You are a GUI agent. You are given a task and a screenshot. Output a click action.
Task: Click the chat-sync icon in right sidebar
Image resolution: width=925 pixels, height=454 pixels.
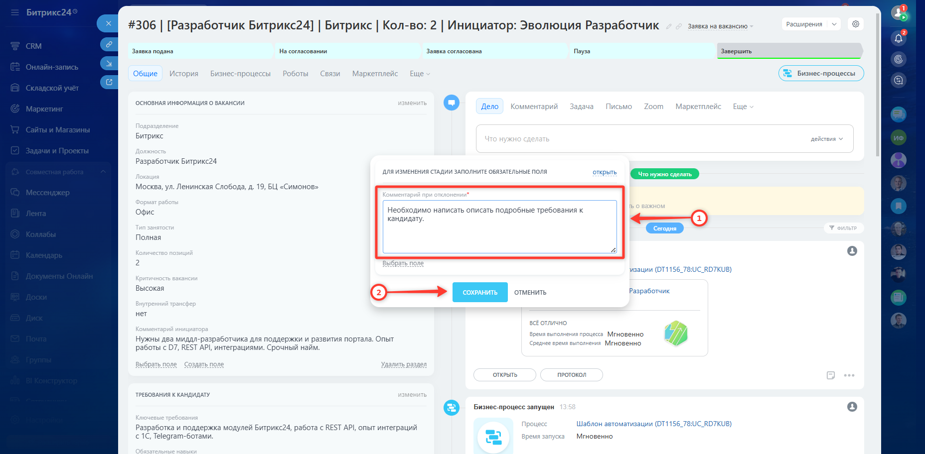pyautogui.click(x=899, y=80)
